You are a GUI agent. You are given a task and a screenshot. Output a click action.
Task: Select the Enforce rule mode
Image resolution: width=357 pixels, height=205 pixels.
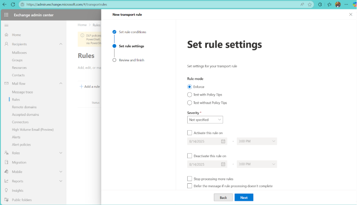point(190,87)
